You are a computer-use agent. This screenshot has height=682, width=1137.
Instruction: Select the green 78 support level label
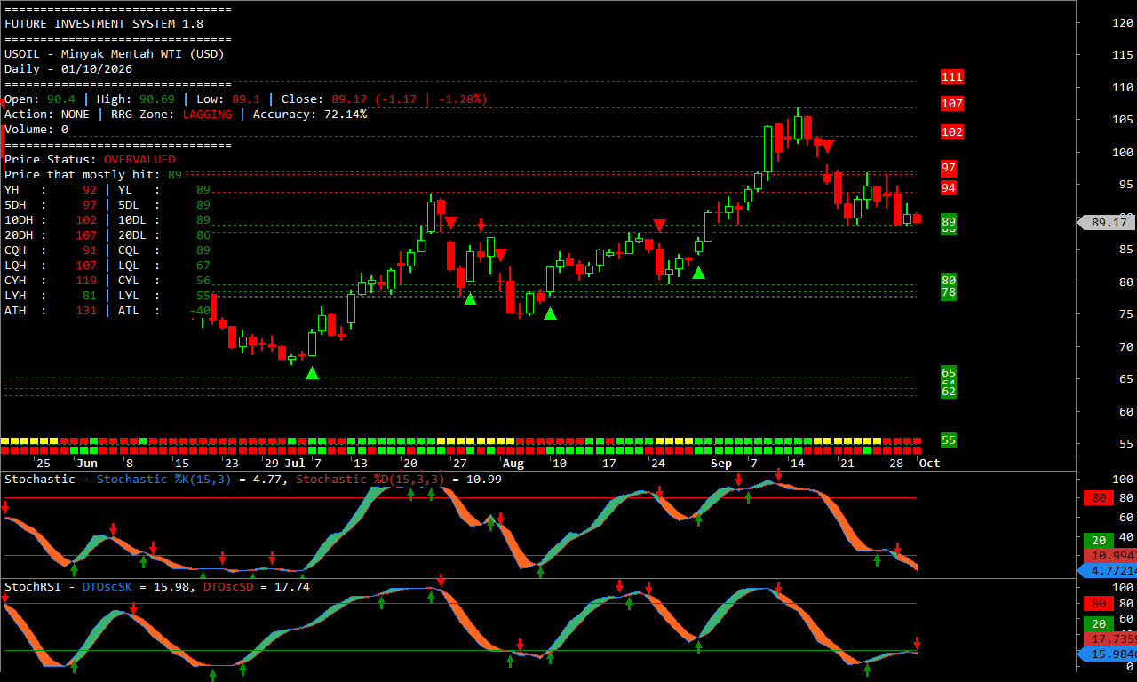coord(949,293)
